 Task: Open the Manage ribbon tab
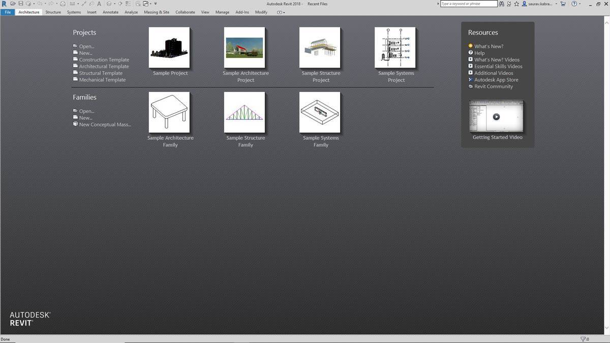(222, 12)
